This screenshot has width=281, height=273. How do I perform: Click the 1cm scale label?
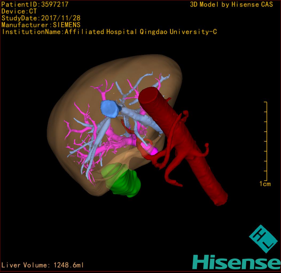tap(265, 184)
